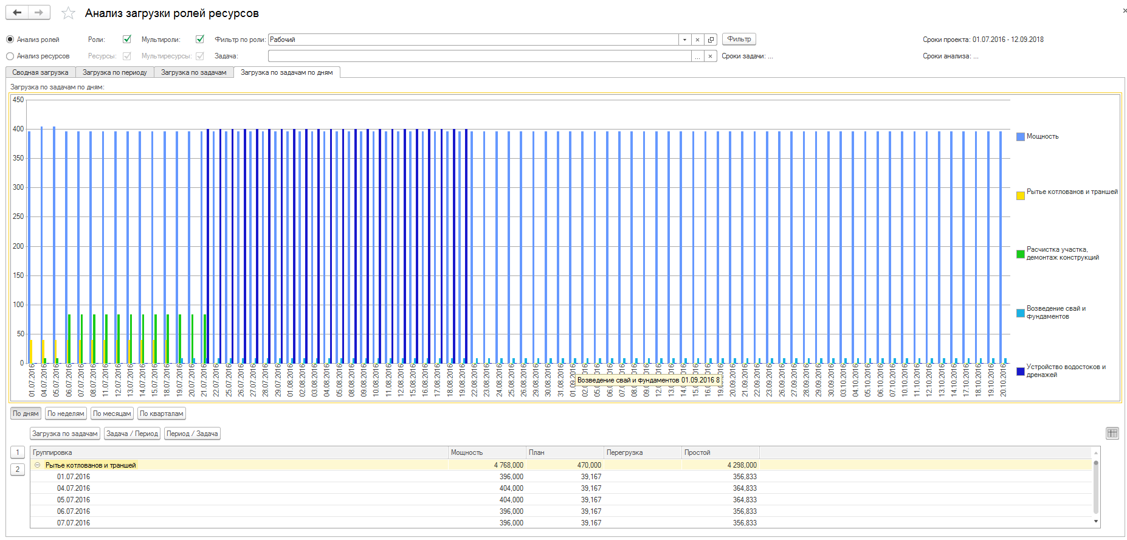The image size is (1127, 540).
Task: Sort by Группировка column header
Action: [x=239, y=452]
